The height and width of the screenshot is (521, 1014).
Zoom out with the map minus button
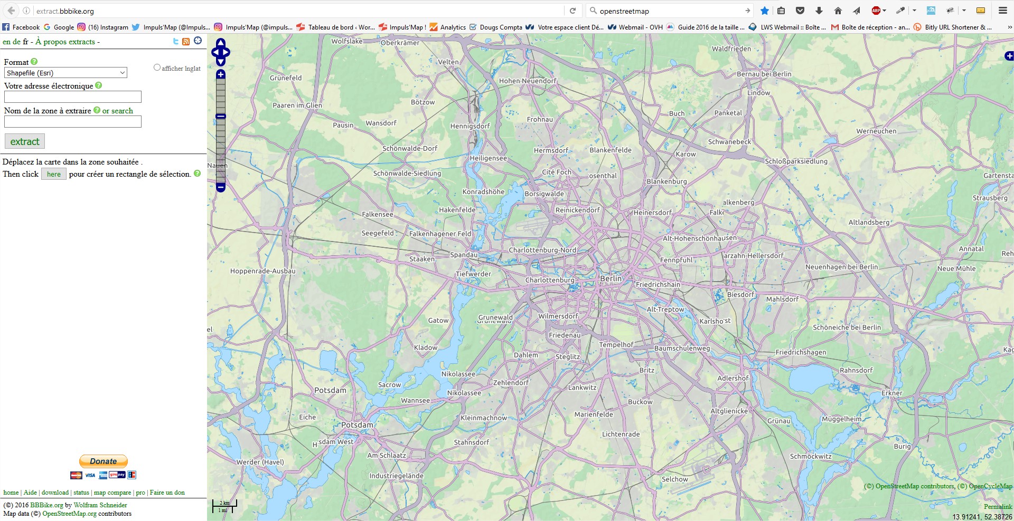coord(221,187)
